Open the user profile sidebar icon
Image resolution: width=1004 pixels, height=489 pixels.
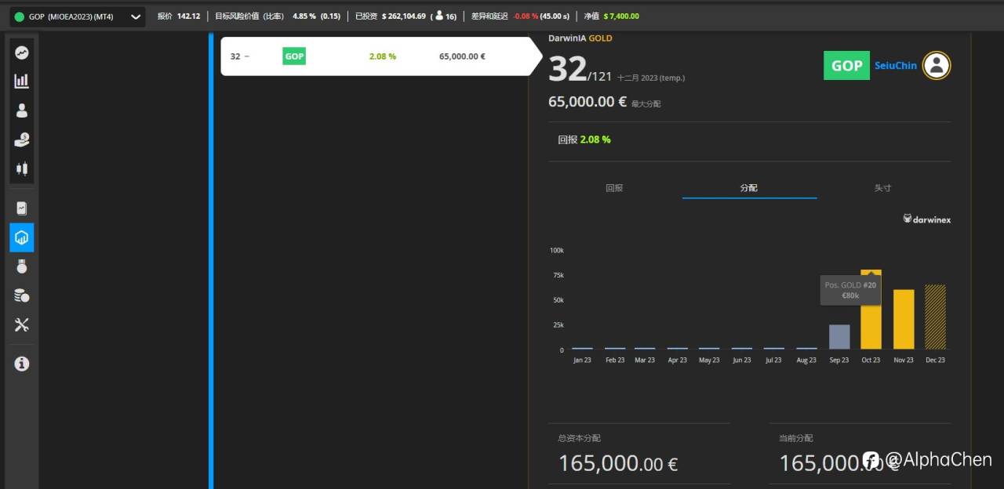pyautogui.click(x=22, y=110)
